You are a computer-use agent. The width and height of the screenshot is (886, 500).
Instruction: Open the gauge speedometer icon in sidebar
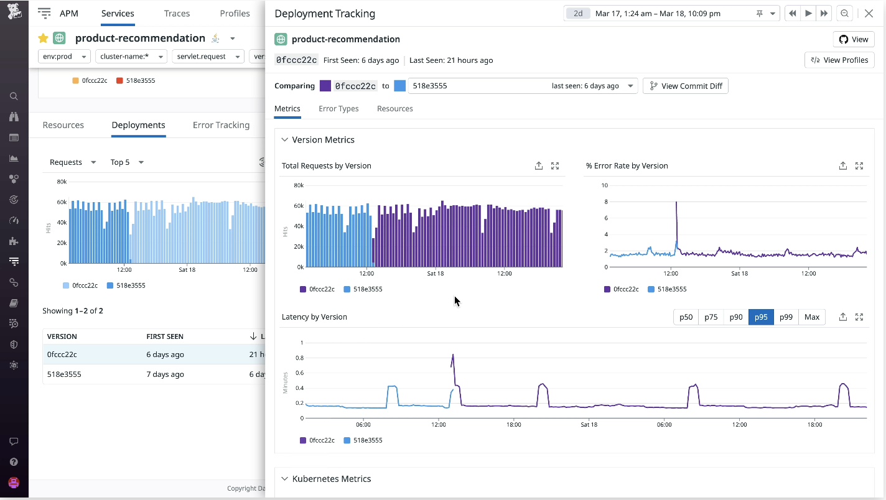tap(14, 220)
